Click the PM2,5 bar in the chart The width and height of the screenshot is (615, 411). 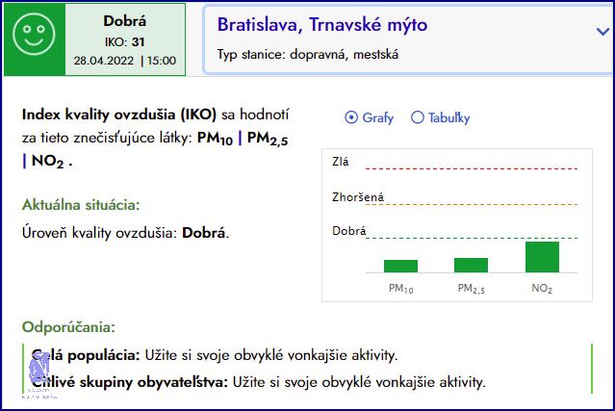point(471,265)
